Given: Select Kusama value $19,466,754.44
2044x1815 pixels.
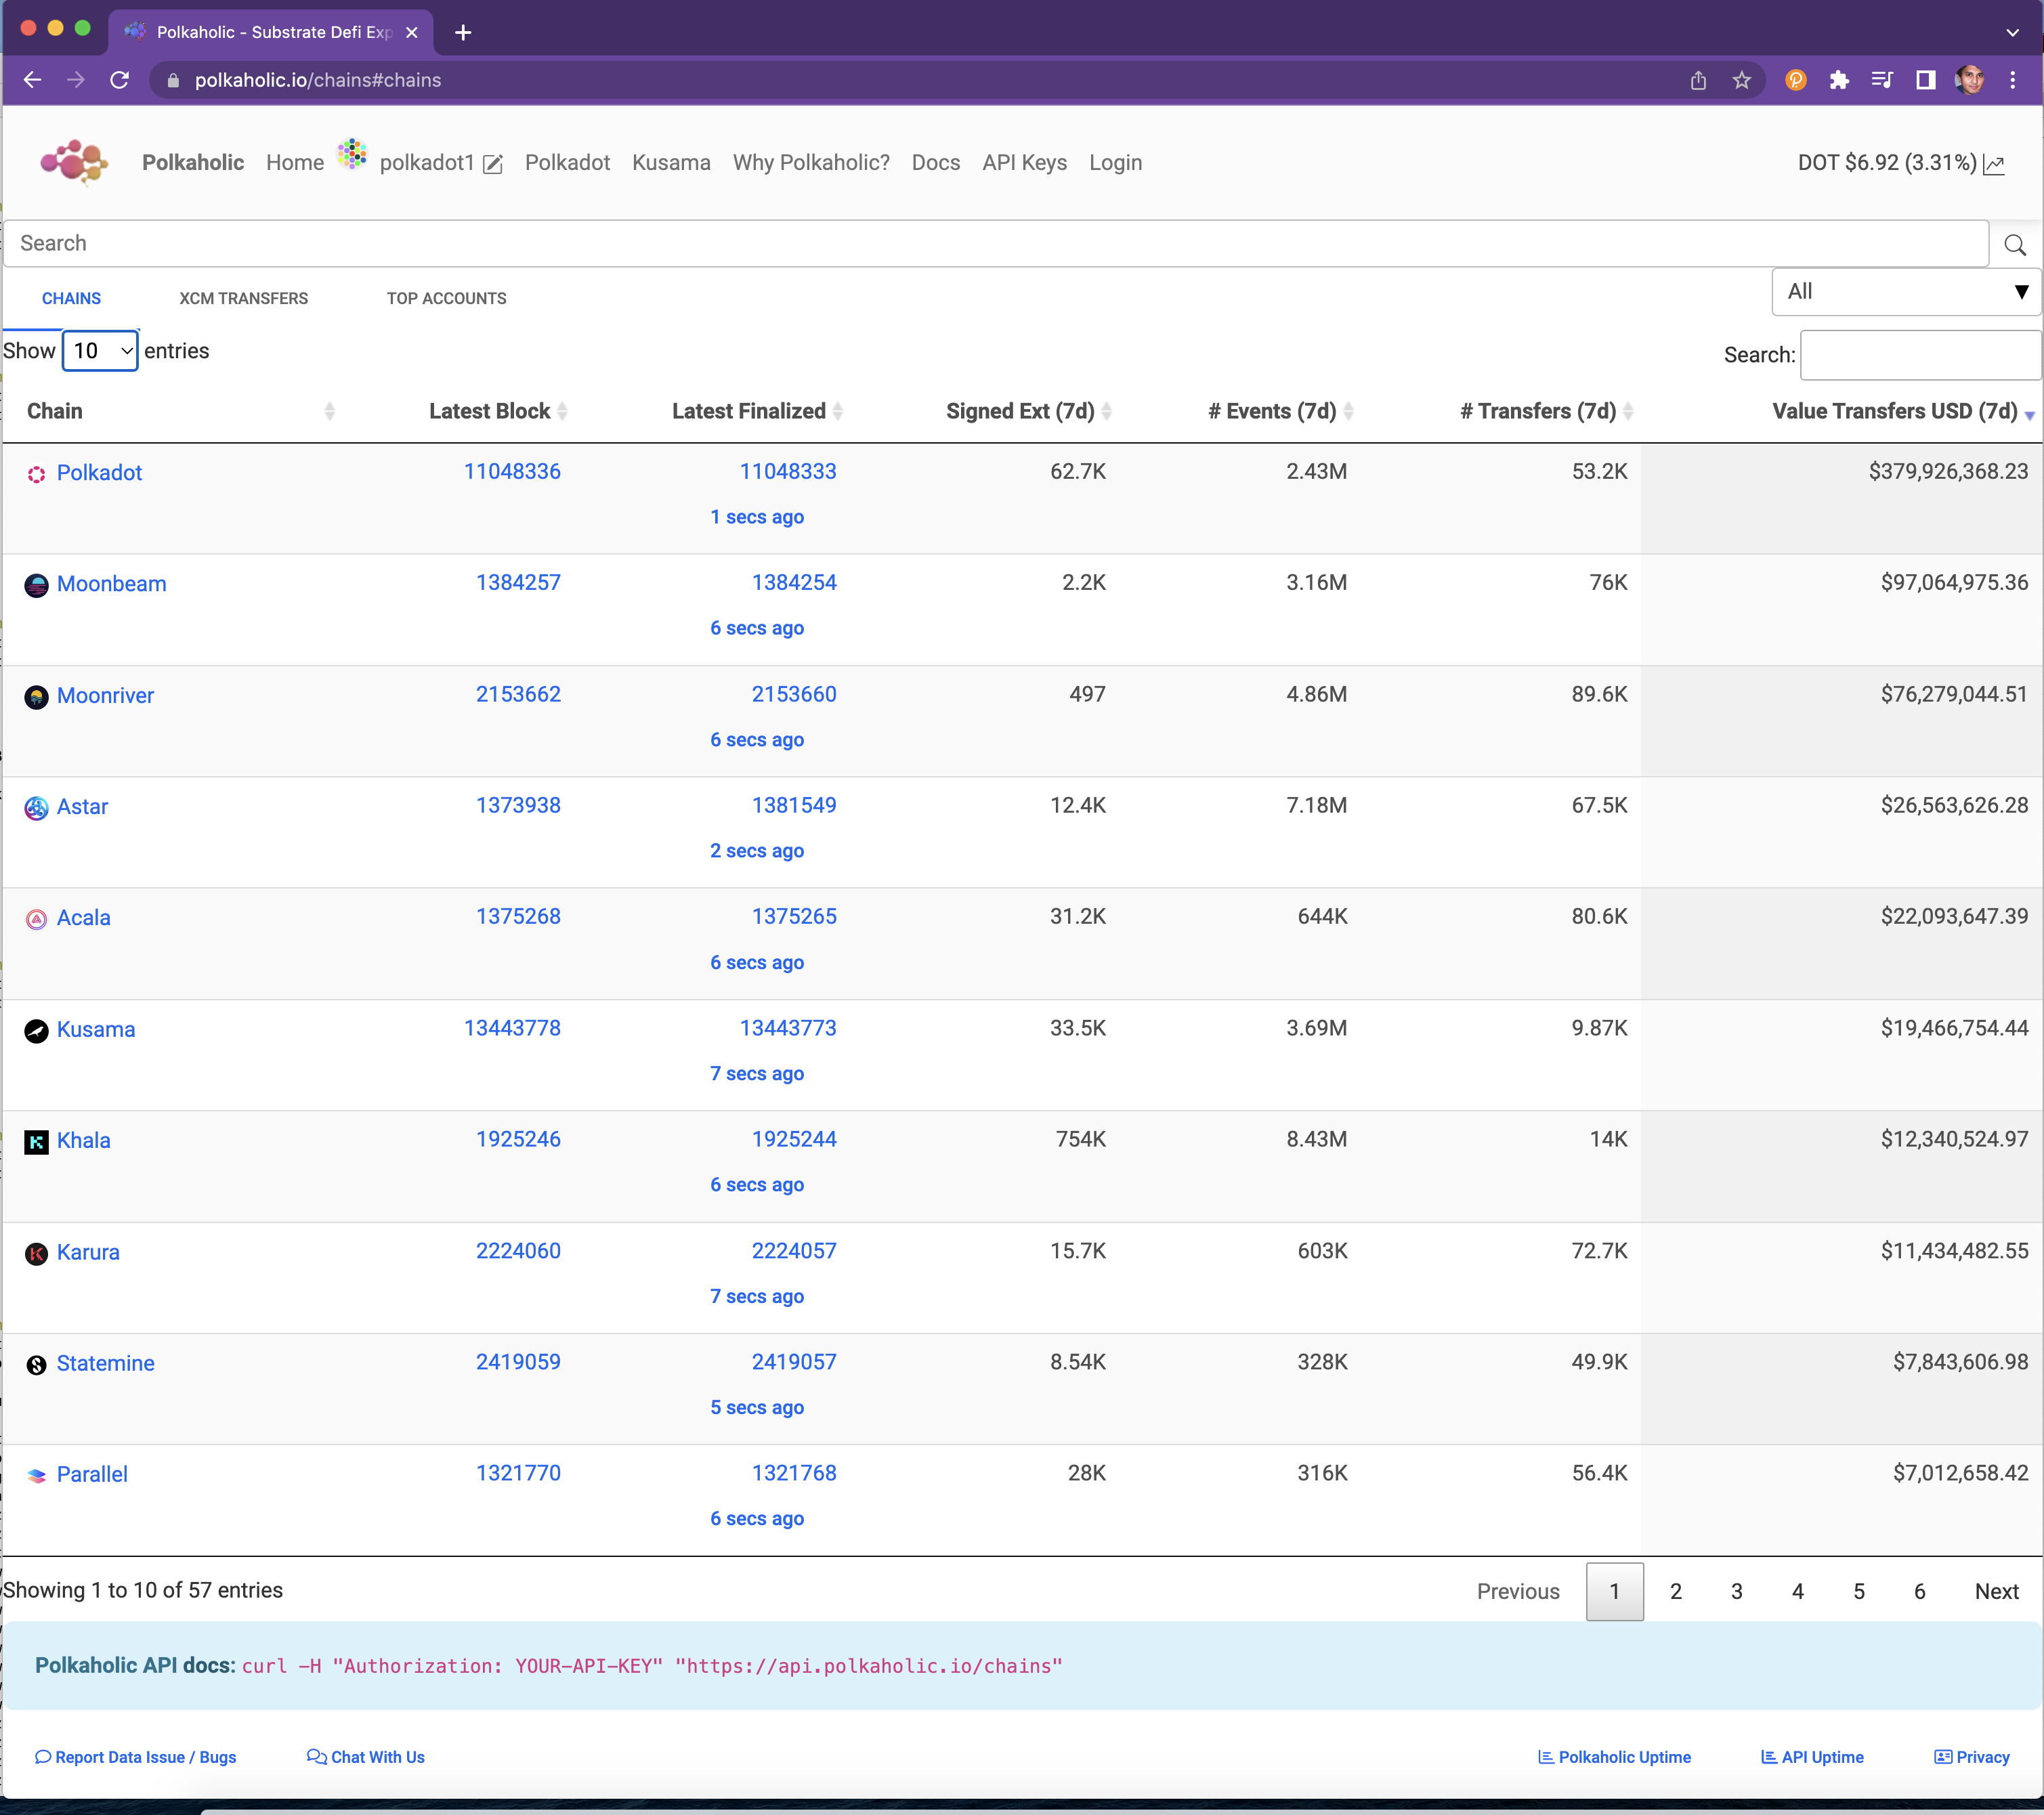Looking at the screenshot, I should (x=1954, y=1028).
